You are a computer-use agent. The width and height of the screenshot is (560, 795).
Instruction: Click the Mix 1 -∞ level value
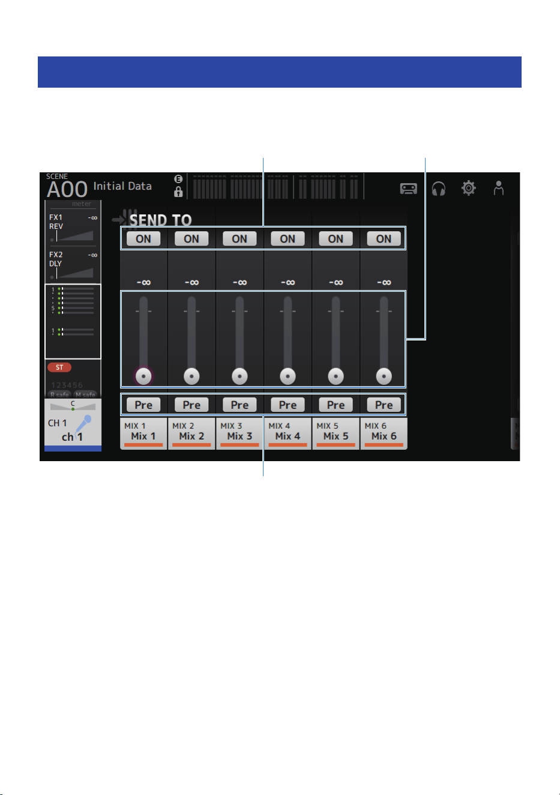(143, 282)
